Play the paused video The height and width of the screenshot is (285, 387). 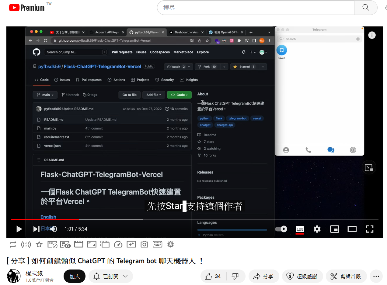click(19, 229)
